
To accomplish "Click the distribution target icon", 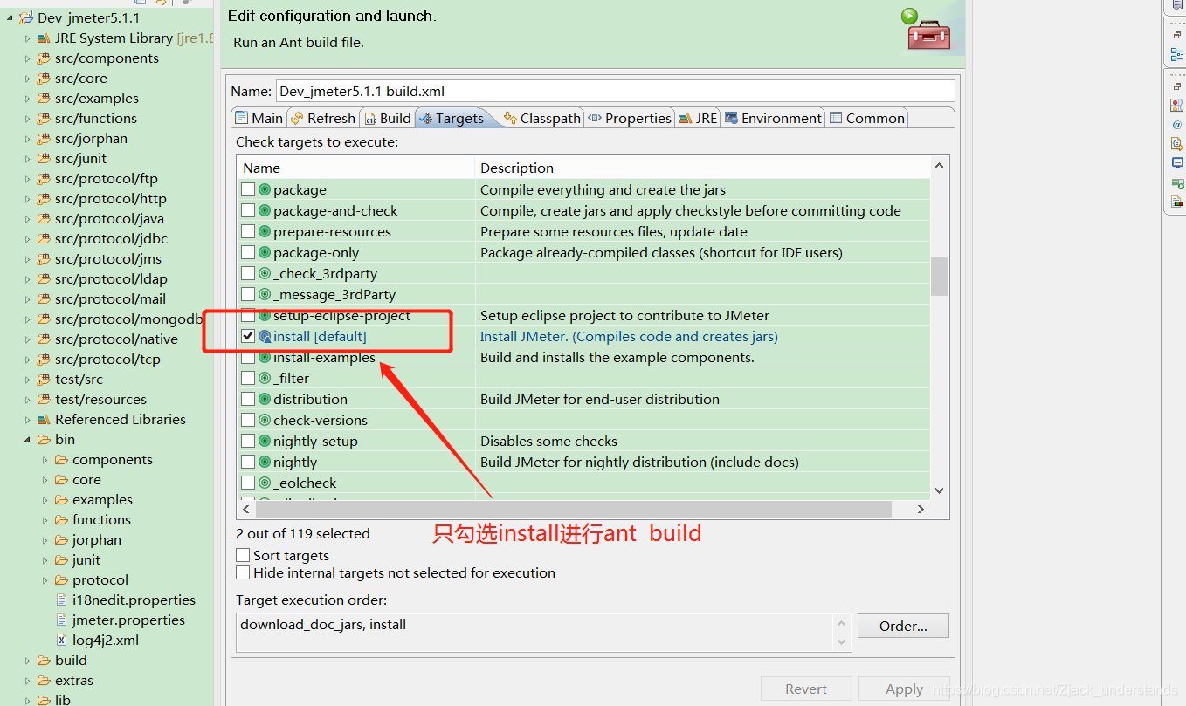I will pos(265,399).
